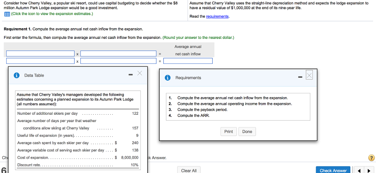Screen dimensions: 376x173
Task: Go to the next question arrow
Action: (369, 170)
